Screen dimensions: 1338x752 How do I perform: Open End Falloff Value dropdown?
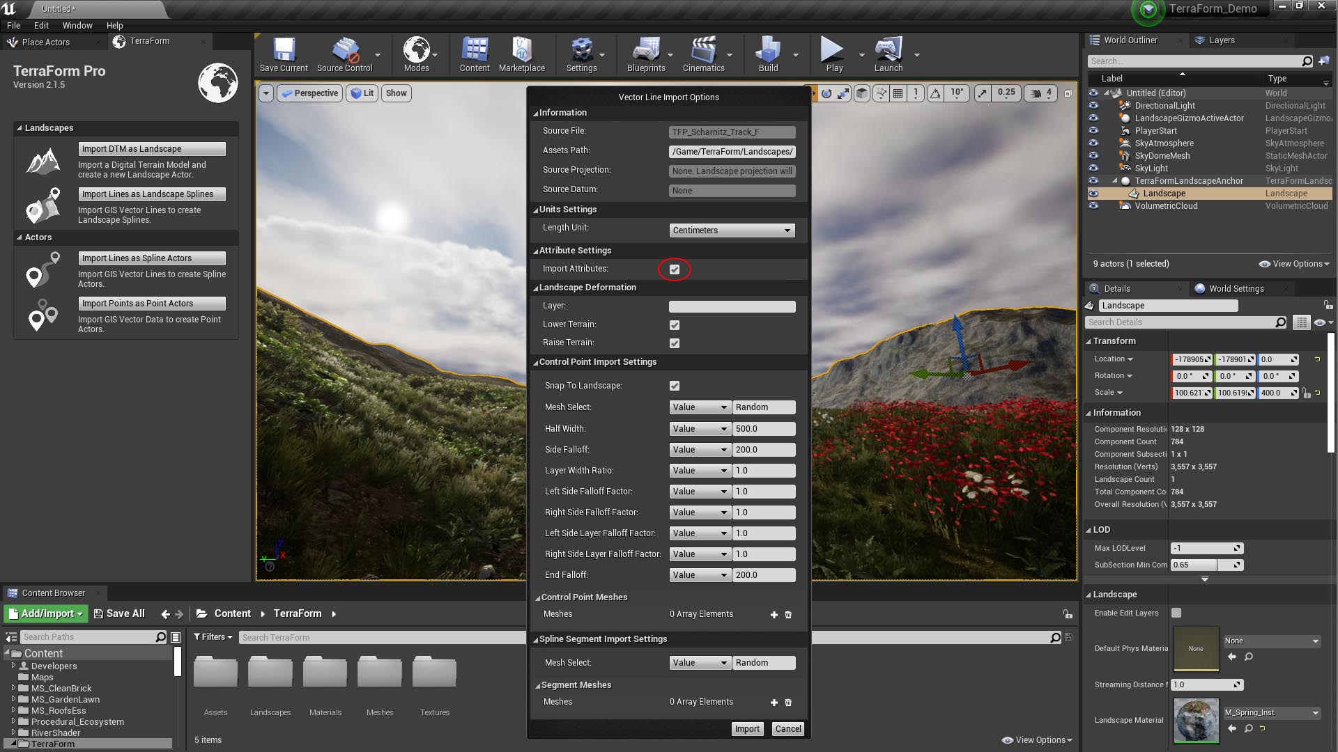699,575
